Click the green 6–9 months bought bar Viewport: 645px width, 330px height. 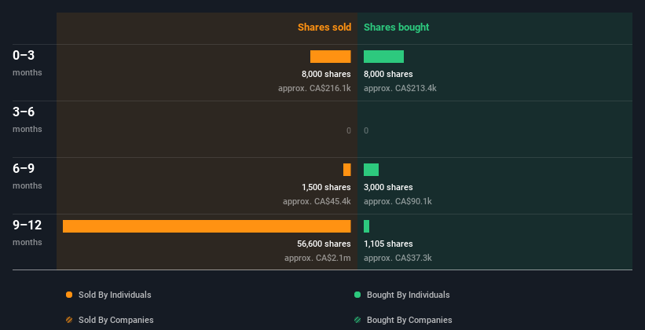tap(371, 170)
